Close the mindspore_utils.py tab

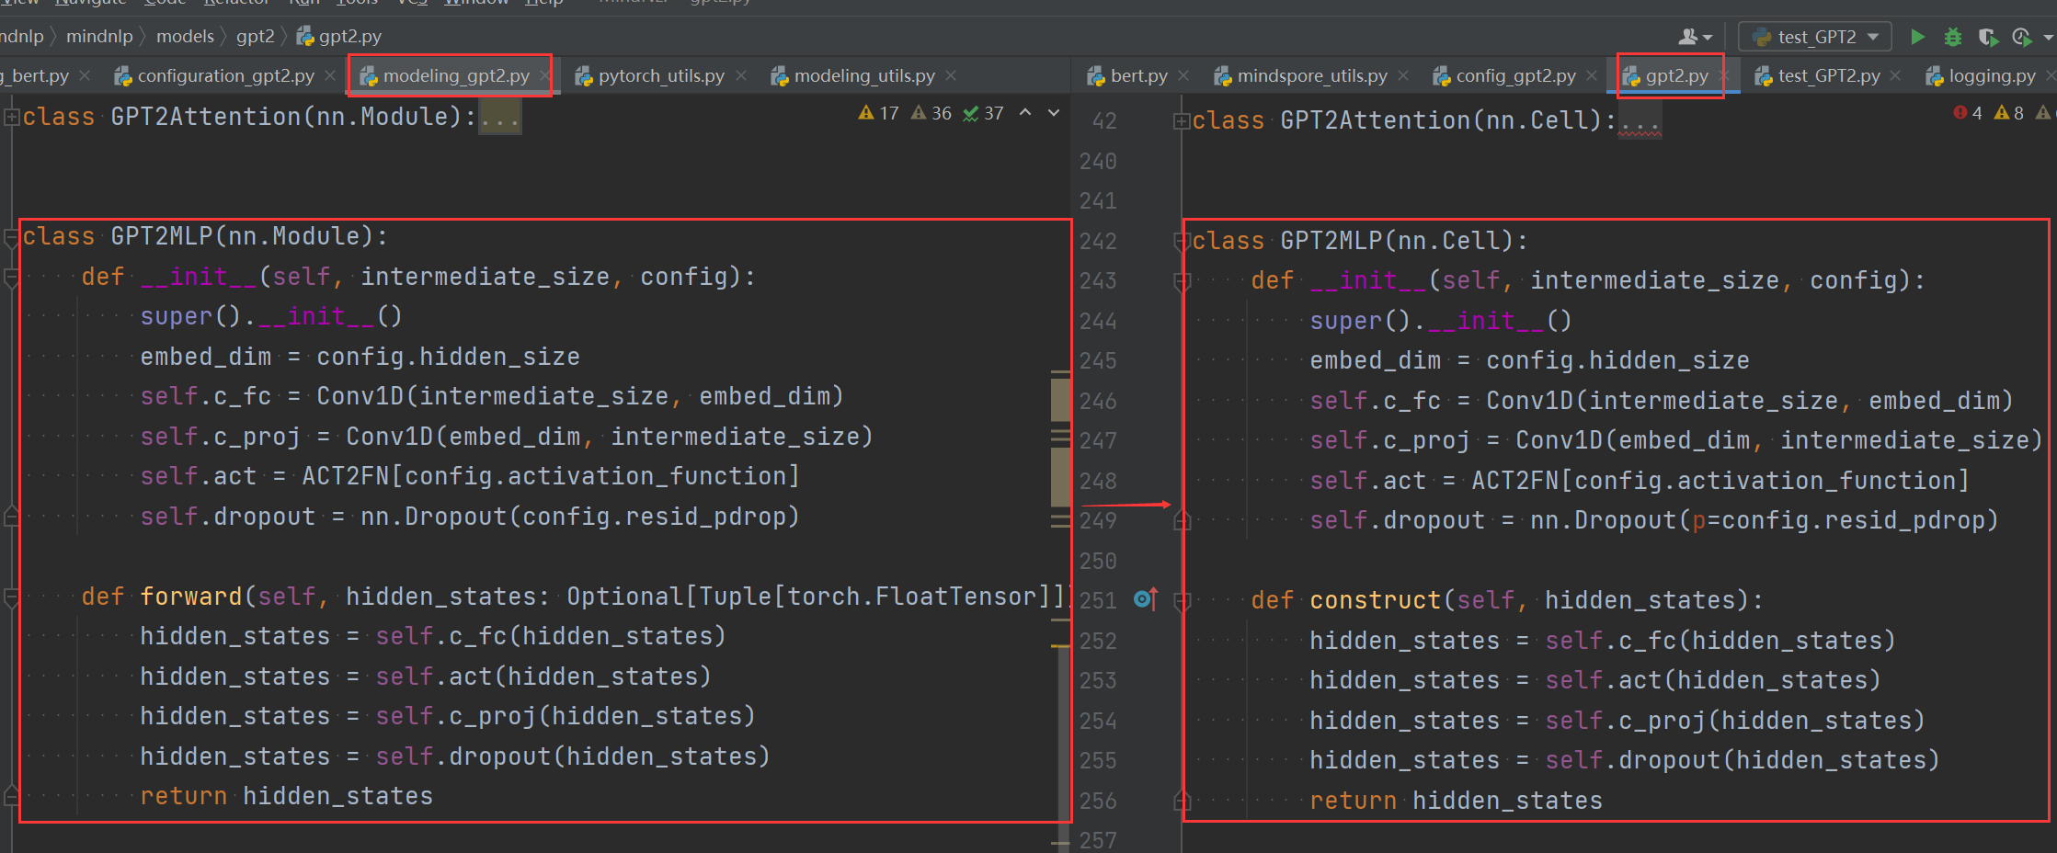pos(1403,75)
